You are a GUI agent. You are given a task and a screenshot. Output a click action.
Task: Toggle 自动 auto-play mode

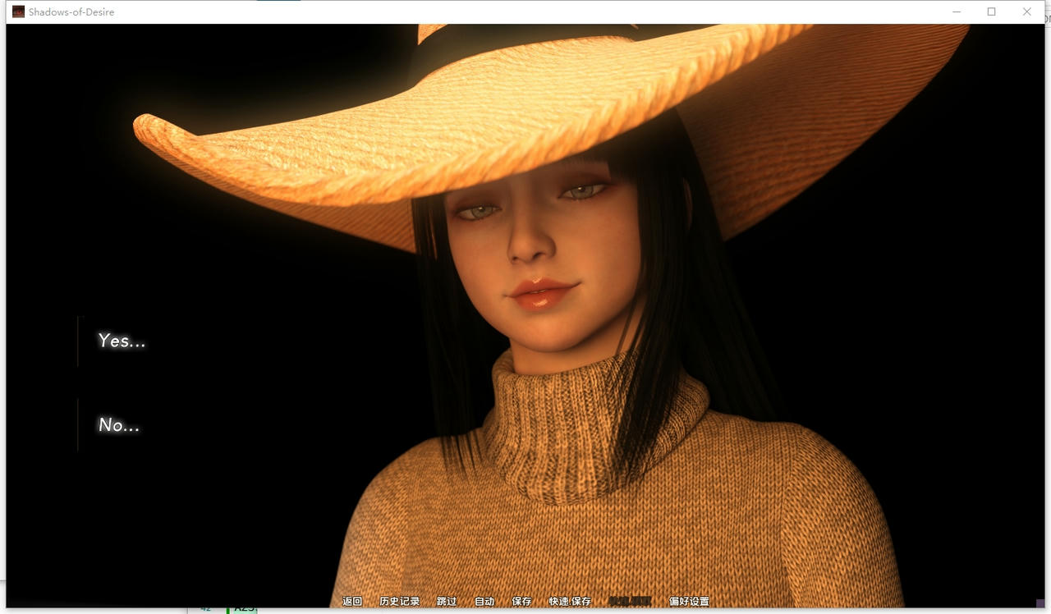(484, 601)
